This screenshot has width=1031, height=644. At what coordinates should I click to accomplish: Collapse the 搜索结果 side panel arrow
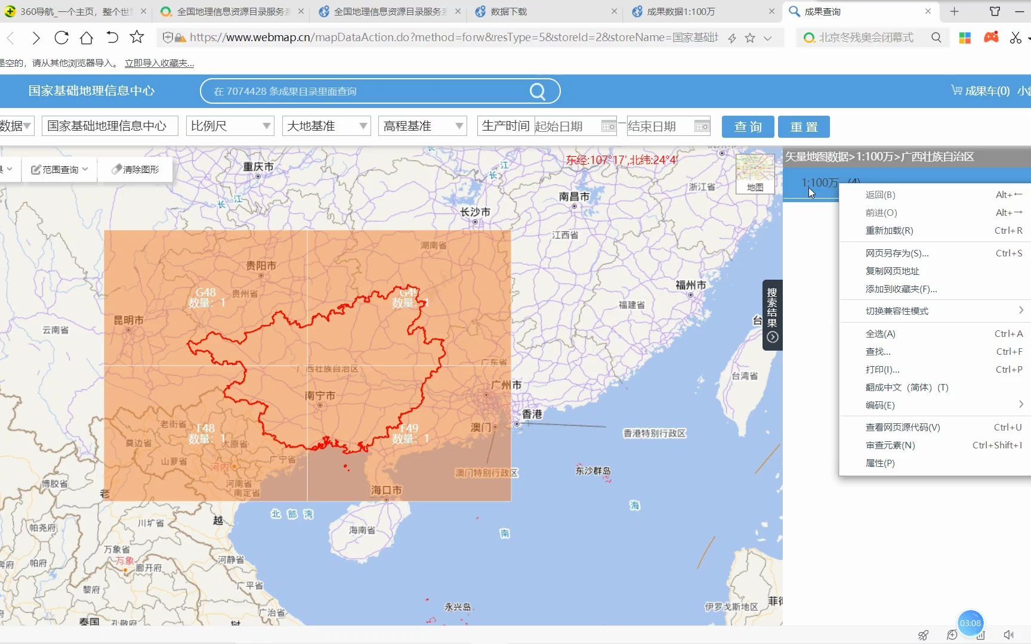(773, 337)
